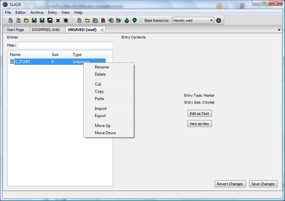Viewport: 285px width, 201px height.
Task: Click the entries Filter text field
Action: pyautogui.click(x=65, y=45)
